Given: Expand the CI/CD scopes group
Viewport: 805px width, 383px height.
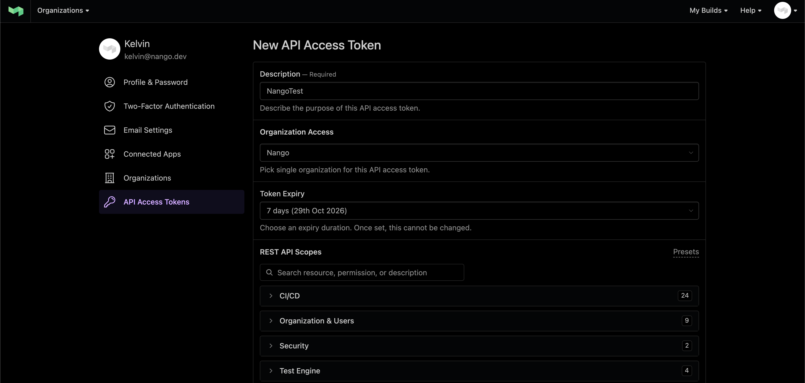Looking at the screenshot, I should [479, 296].
